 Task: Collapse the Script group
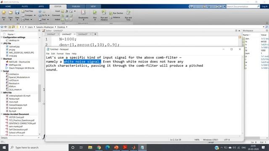2,71
